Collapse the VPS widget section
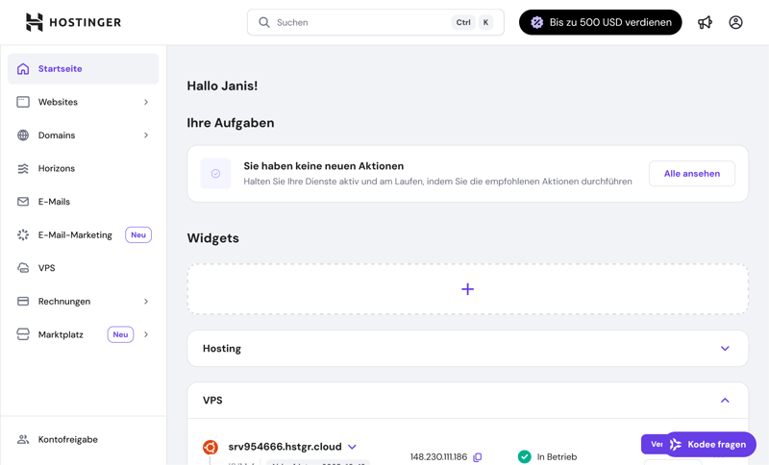Image resolution: width=769 pixels, height=465 pixels. click(x=725, y=401)
